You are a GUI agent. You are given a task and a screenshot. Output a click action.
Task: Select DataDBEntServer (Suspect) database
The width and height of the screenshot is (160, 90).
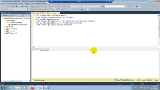pos(19,24)
